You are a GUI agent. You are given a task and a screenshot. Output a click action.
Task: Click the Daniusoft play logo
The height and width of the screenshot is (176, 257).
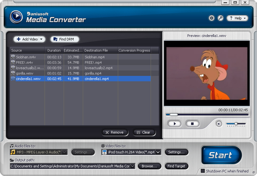[16, 17]
